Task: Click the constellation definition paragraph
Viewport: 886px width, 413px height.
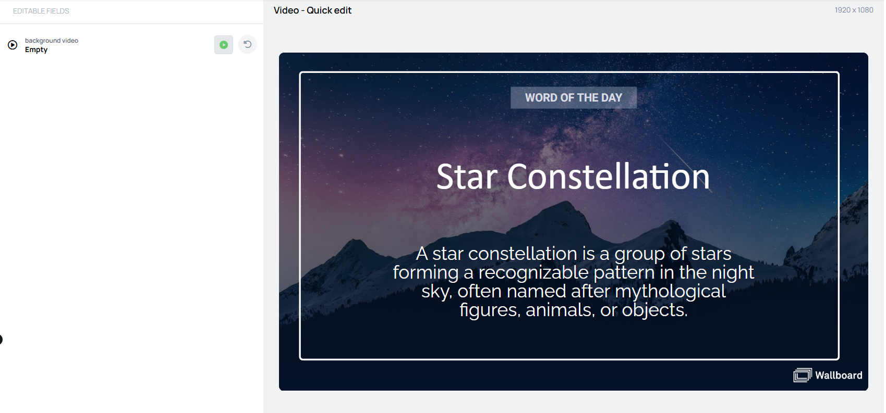Action: (574, 282)
